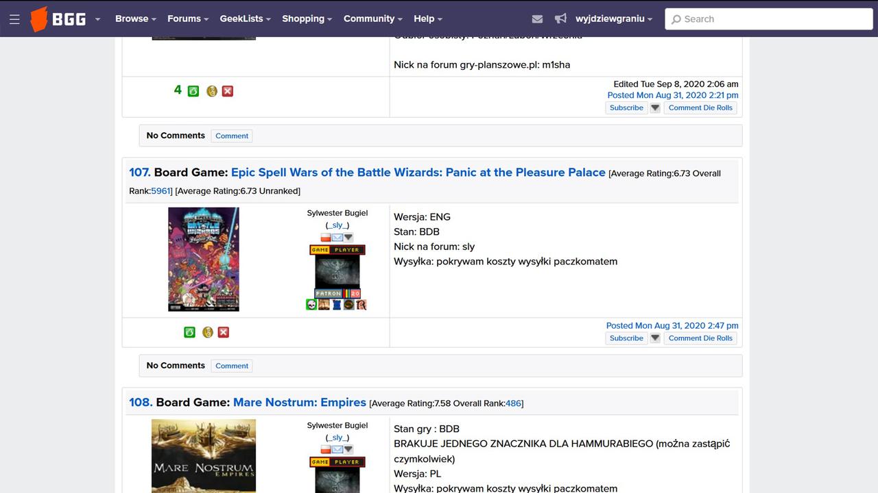This screenshot has height=493, width=878.
Task: Click Comment button above entry 107
Action: [x=232, y=136]
